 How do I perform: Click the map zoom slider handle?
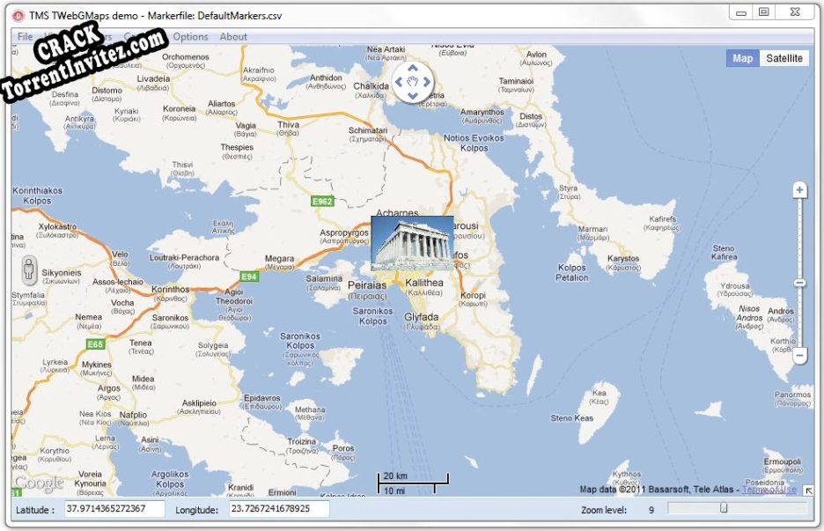point(799,284)
